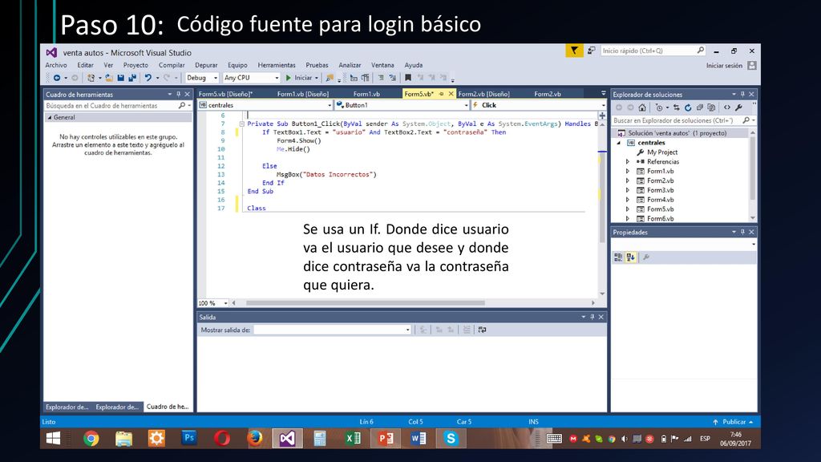Click the feedback icon beside quick launch

pos(591,51)
